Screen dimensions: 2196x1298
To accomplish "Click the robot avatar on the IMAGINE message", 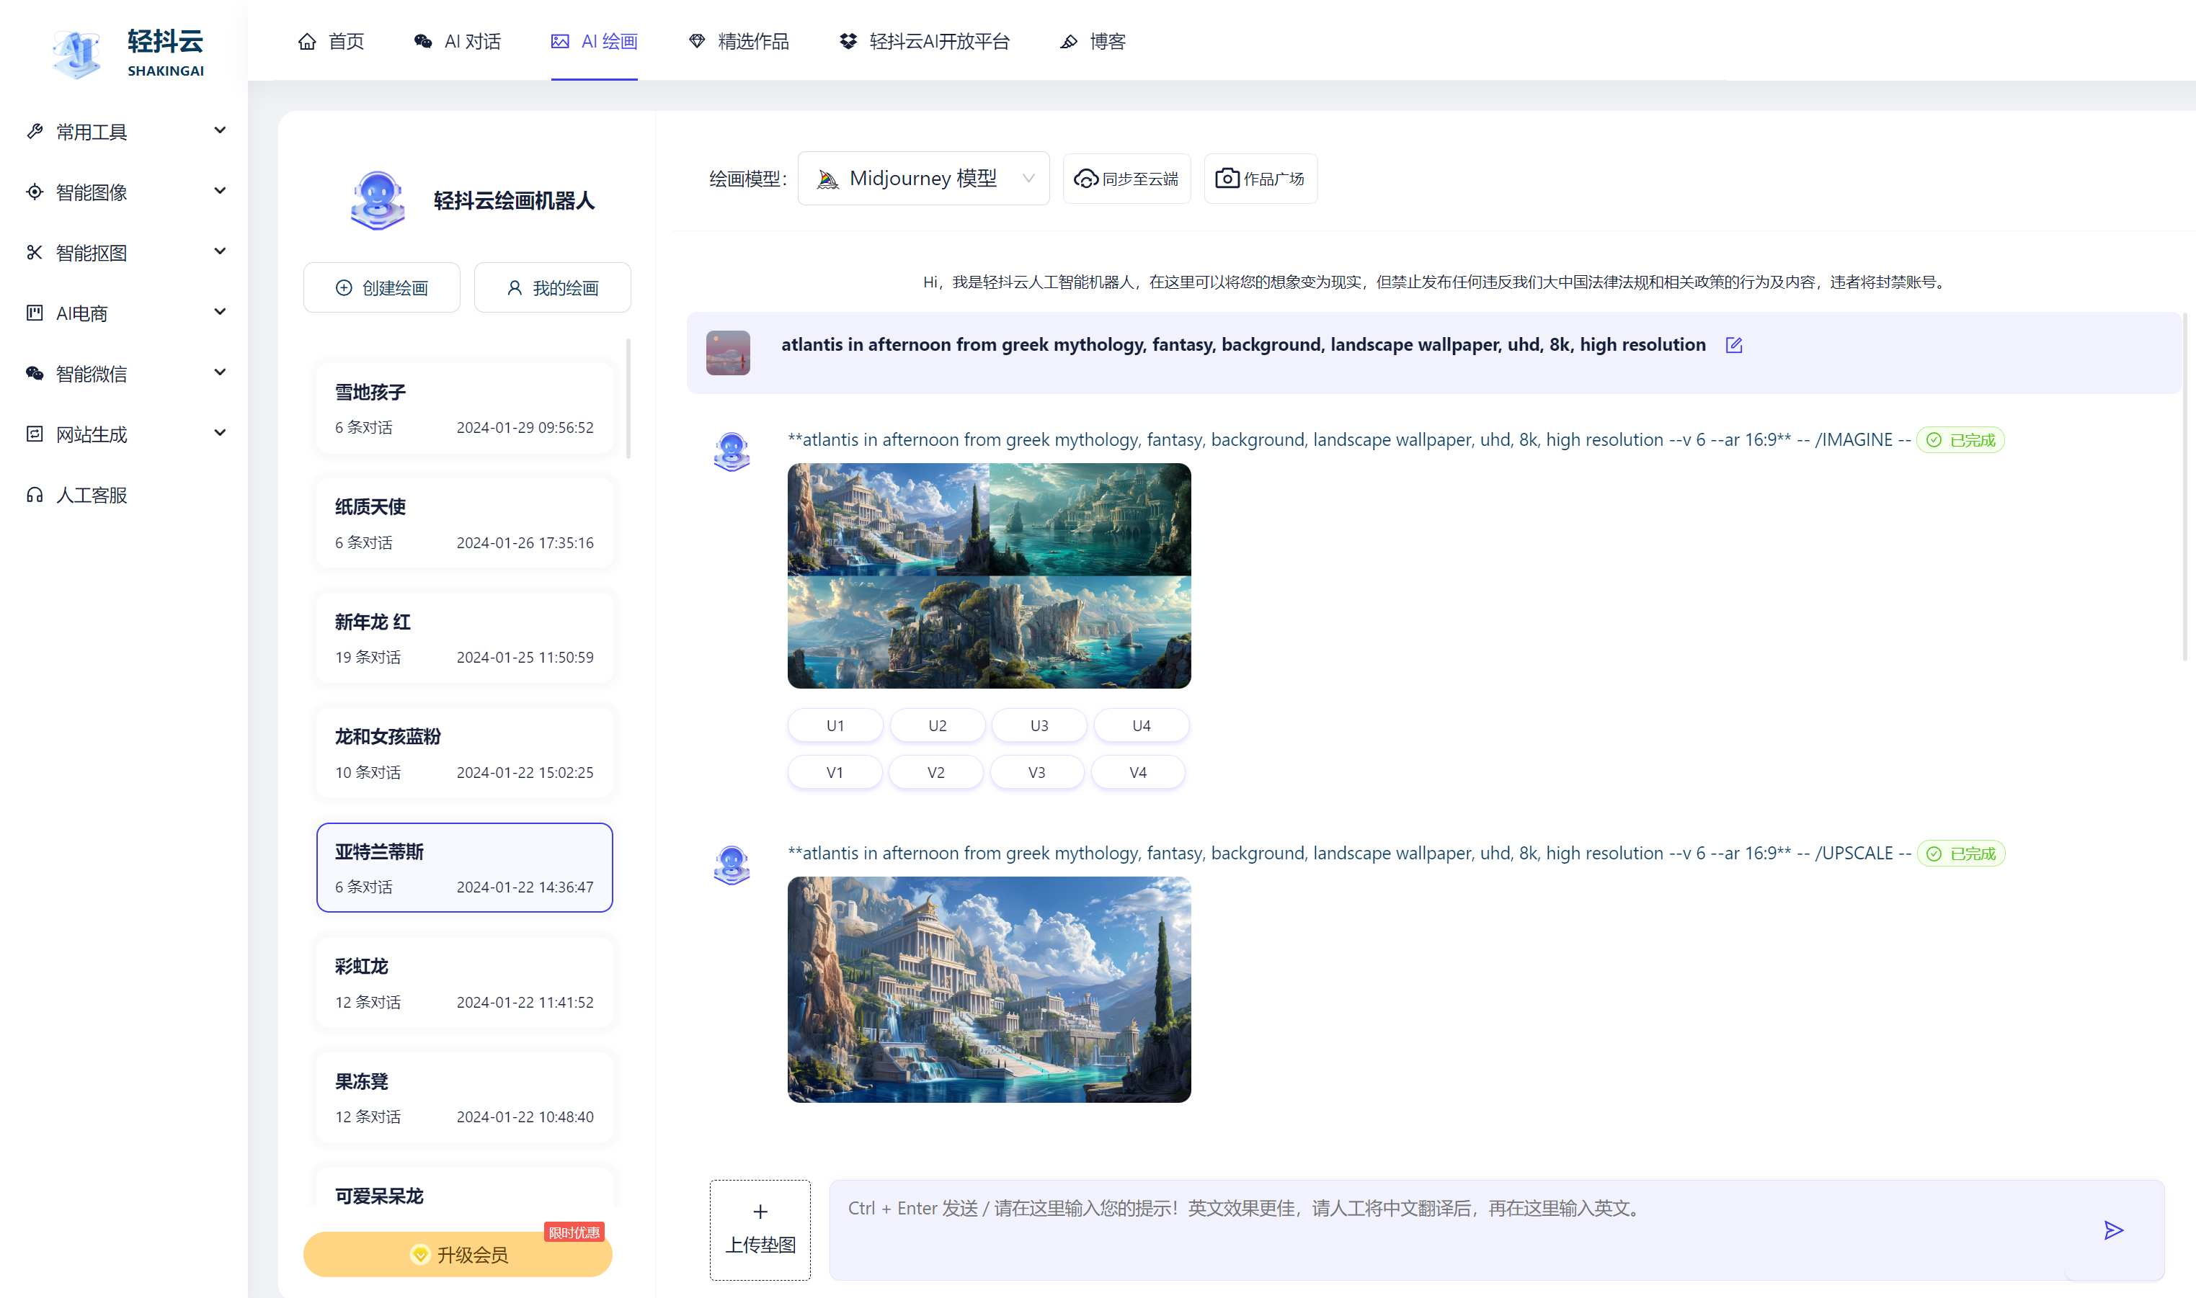I will (x=732, y=452).
